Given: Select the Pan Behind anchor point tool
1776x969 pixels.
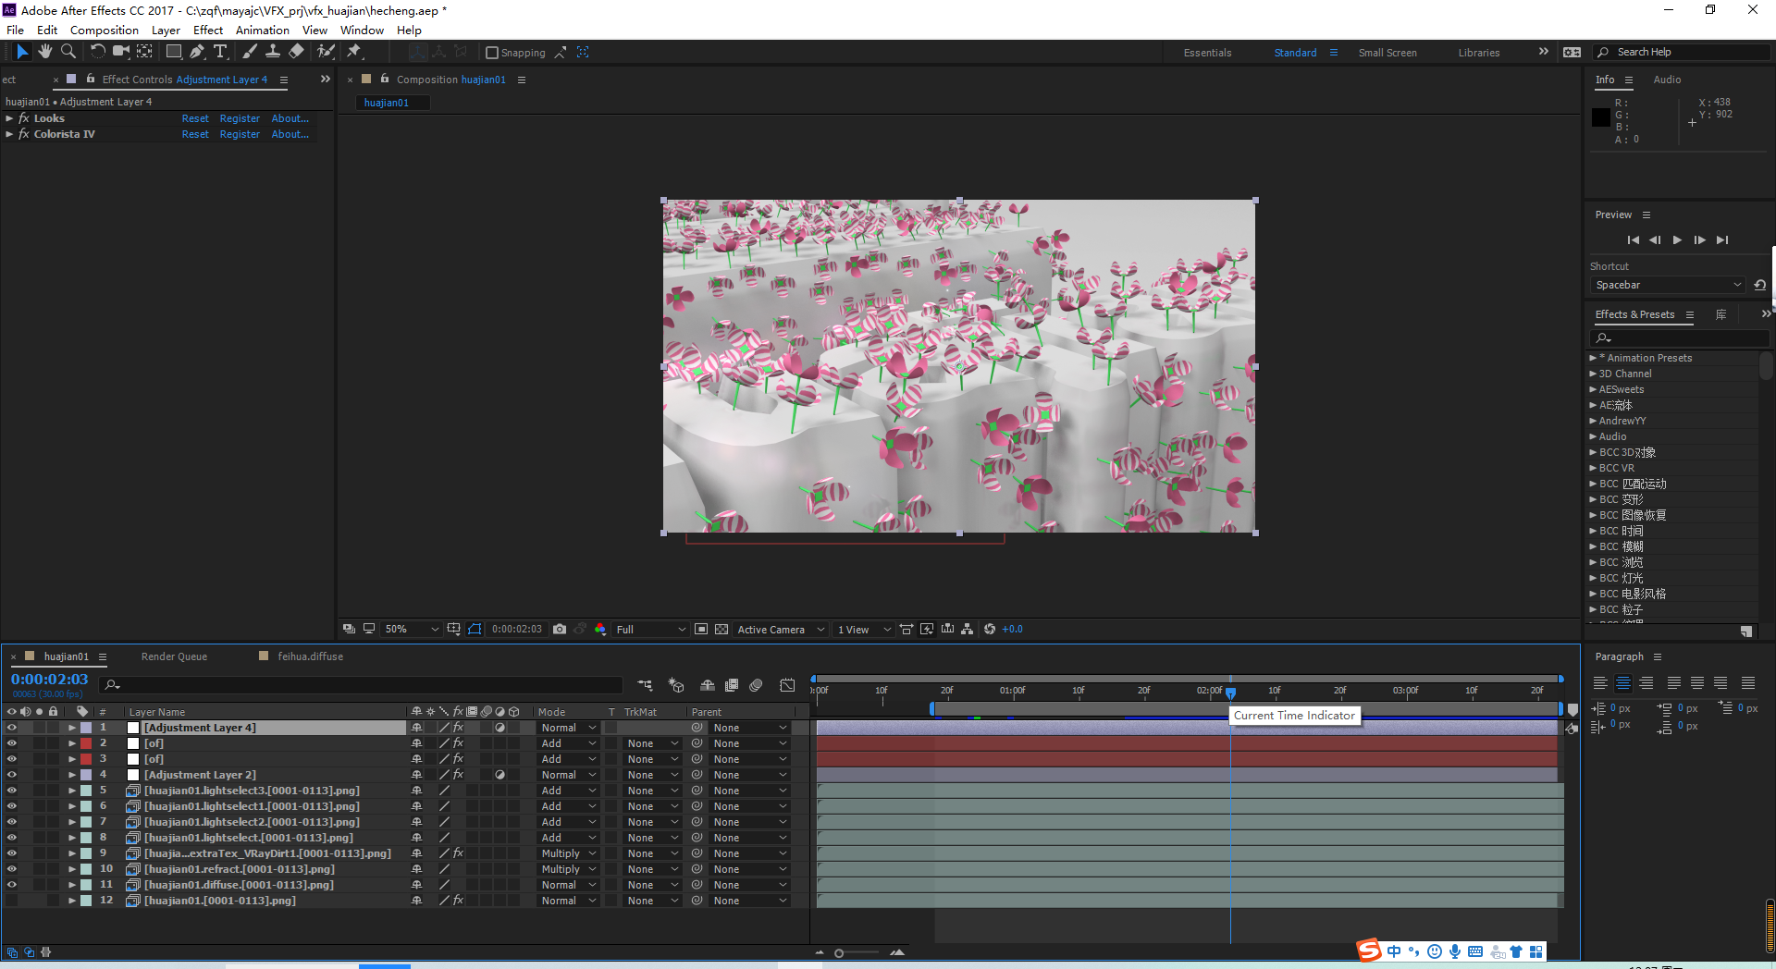Looking at the screenshot, I should (145, 52).
